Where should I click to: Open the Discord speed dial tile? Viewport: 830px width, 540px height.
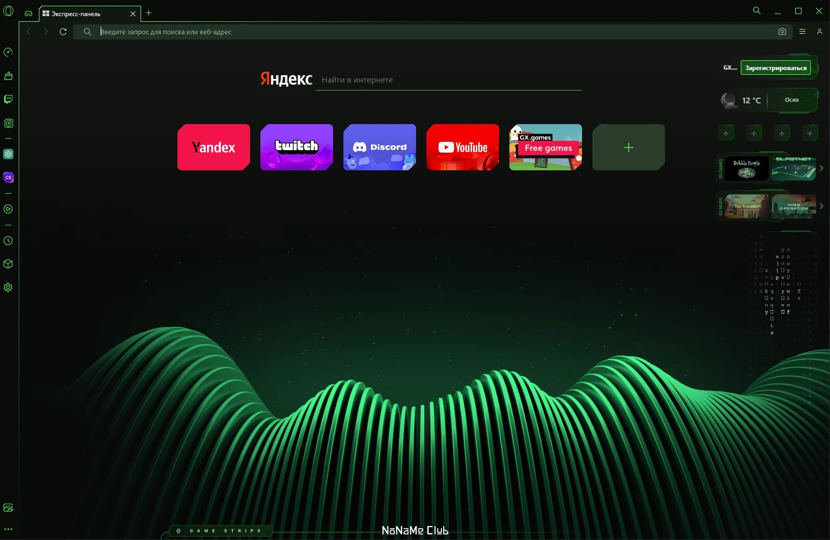coord(380,147)
